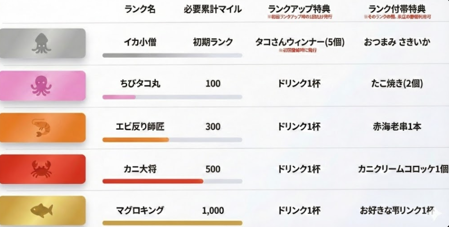449x227 pixels.
Task: Click the カニクリームコロッケ1個 reward text
Action: pyautogui.click(x=403, y=169)
